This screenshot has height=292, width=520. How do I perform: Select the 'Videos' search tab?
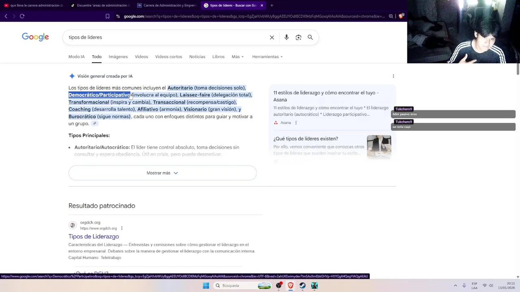coord(141,57)
